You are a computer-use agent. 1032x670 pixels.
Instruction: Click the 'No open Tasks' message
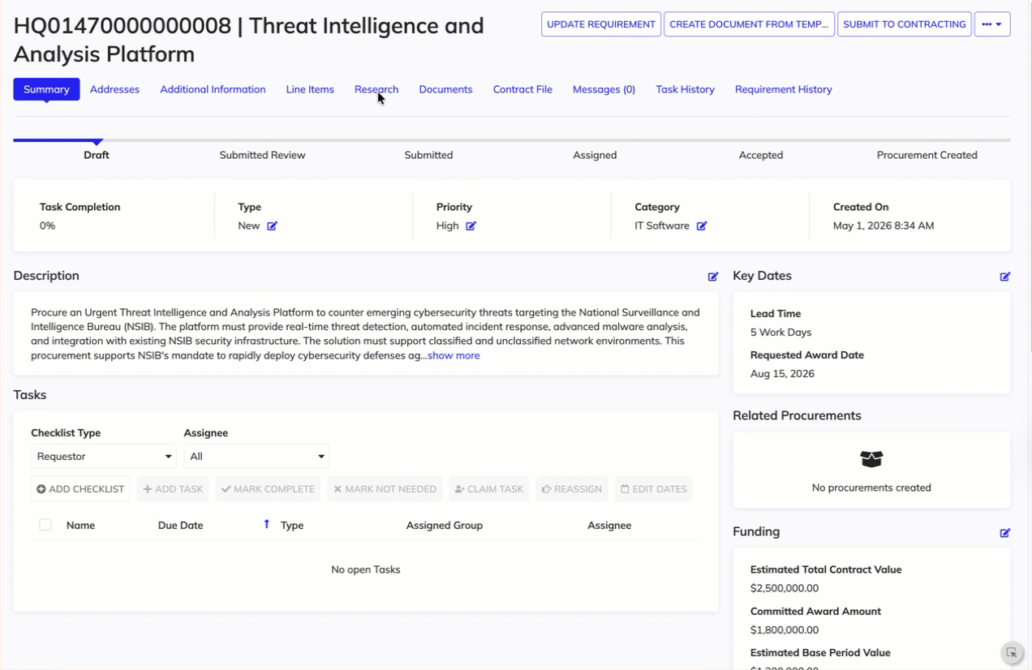pyautogui.click(x=366, y=569)
